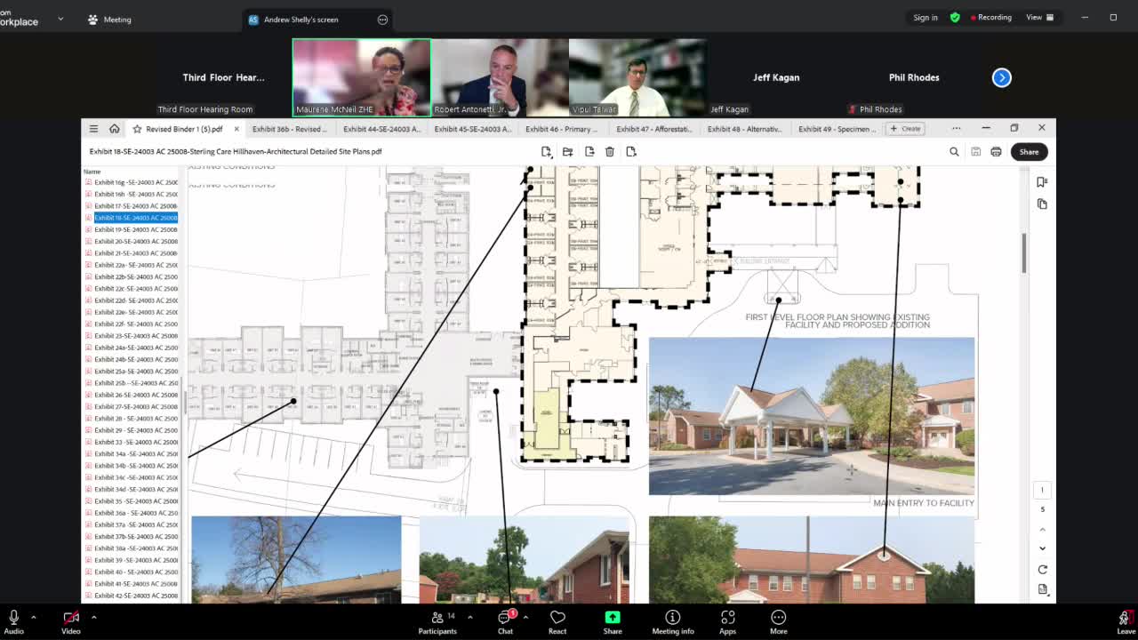
Task: Open options for Andrew Shelly's screen
Action: click(x=382, y=20)
